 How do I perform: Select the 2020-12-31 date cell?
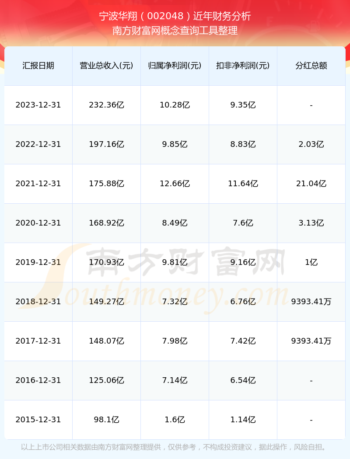point(38,223)
